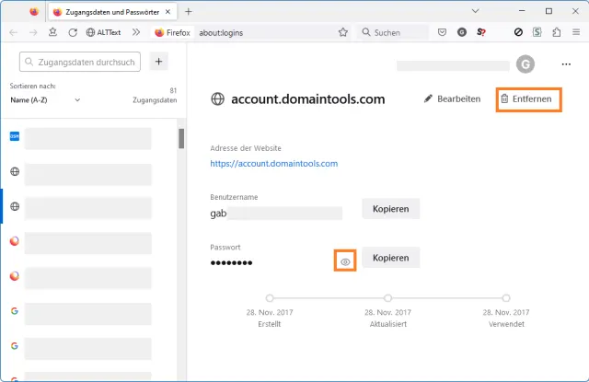The width and height of the screenshot is (589, 382).
Task: Click the Erstellt timeline point
Action: click(270, 298)
